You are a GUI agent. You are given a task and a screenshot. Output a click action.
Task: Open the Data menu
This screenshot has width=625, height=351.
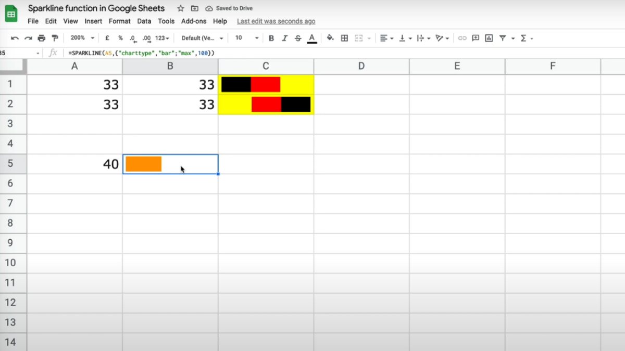144,21
